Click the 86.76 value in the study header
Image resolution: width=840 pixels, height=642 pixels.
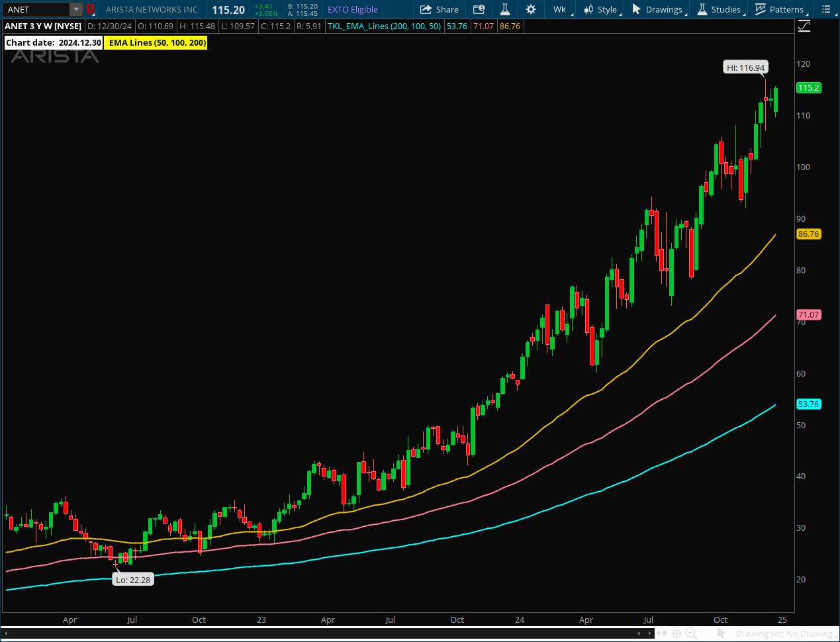pyautogui.click(x=510, y=26)
